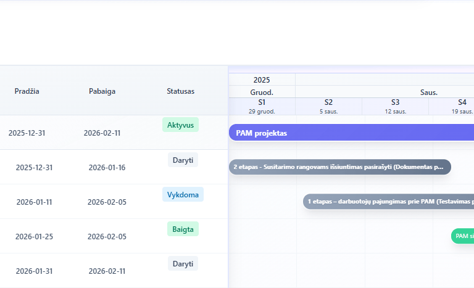Open the green PAM task bar

pyautogui.click(x=462, y=236)
